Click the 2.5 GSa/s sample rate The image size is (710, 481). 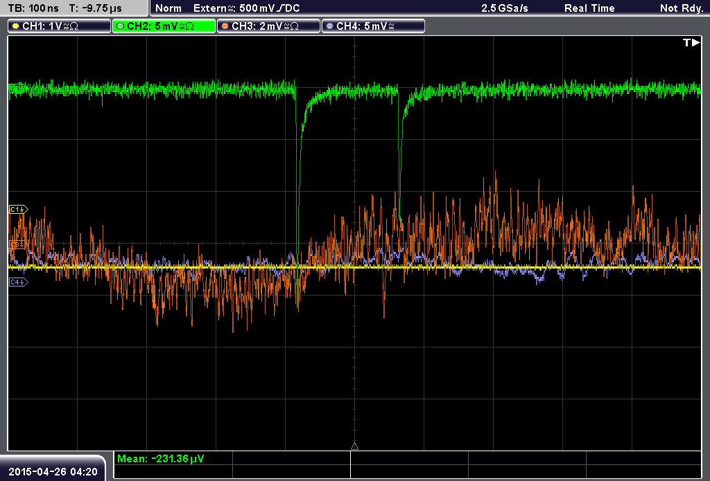click(x=505, y=8)
